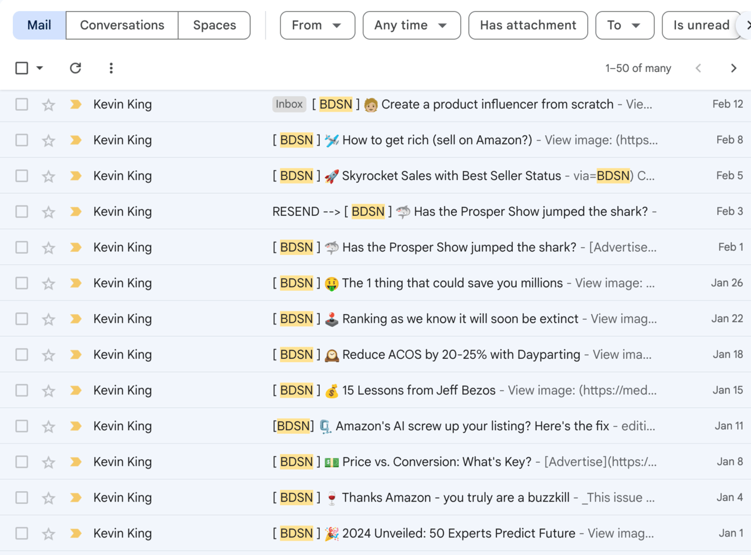Toggle importance marker on Jan 26 email
The width and height of the screenshot is (751, 555).
[x=76, y=283]
